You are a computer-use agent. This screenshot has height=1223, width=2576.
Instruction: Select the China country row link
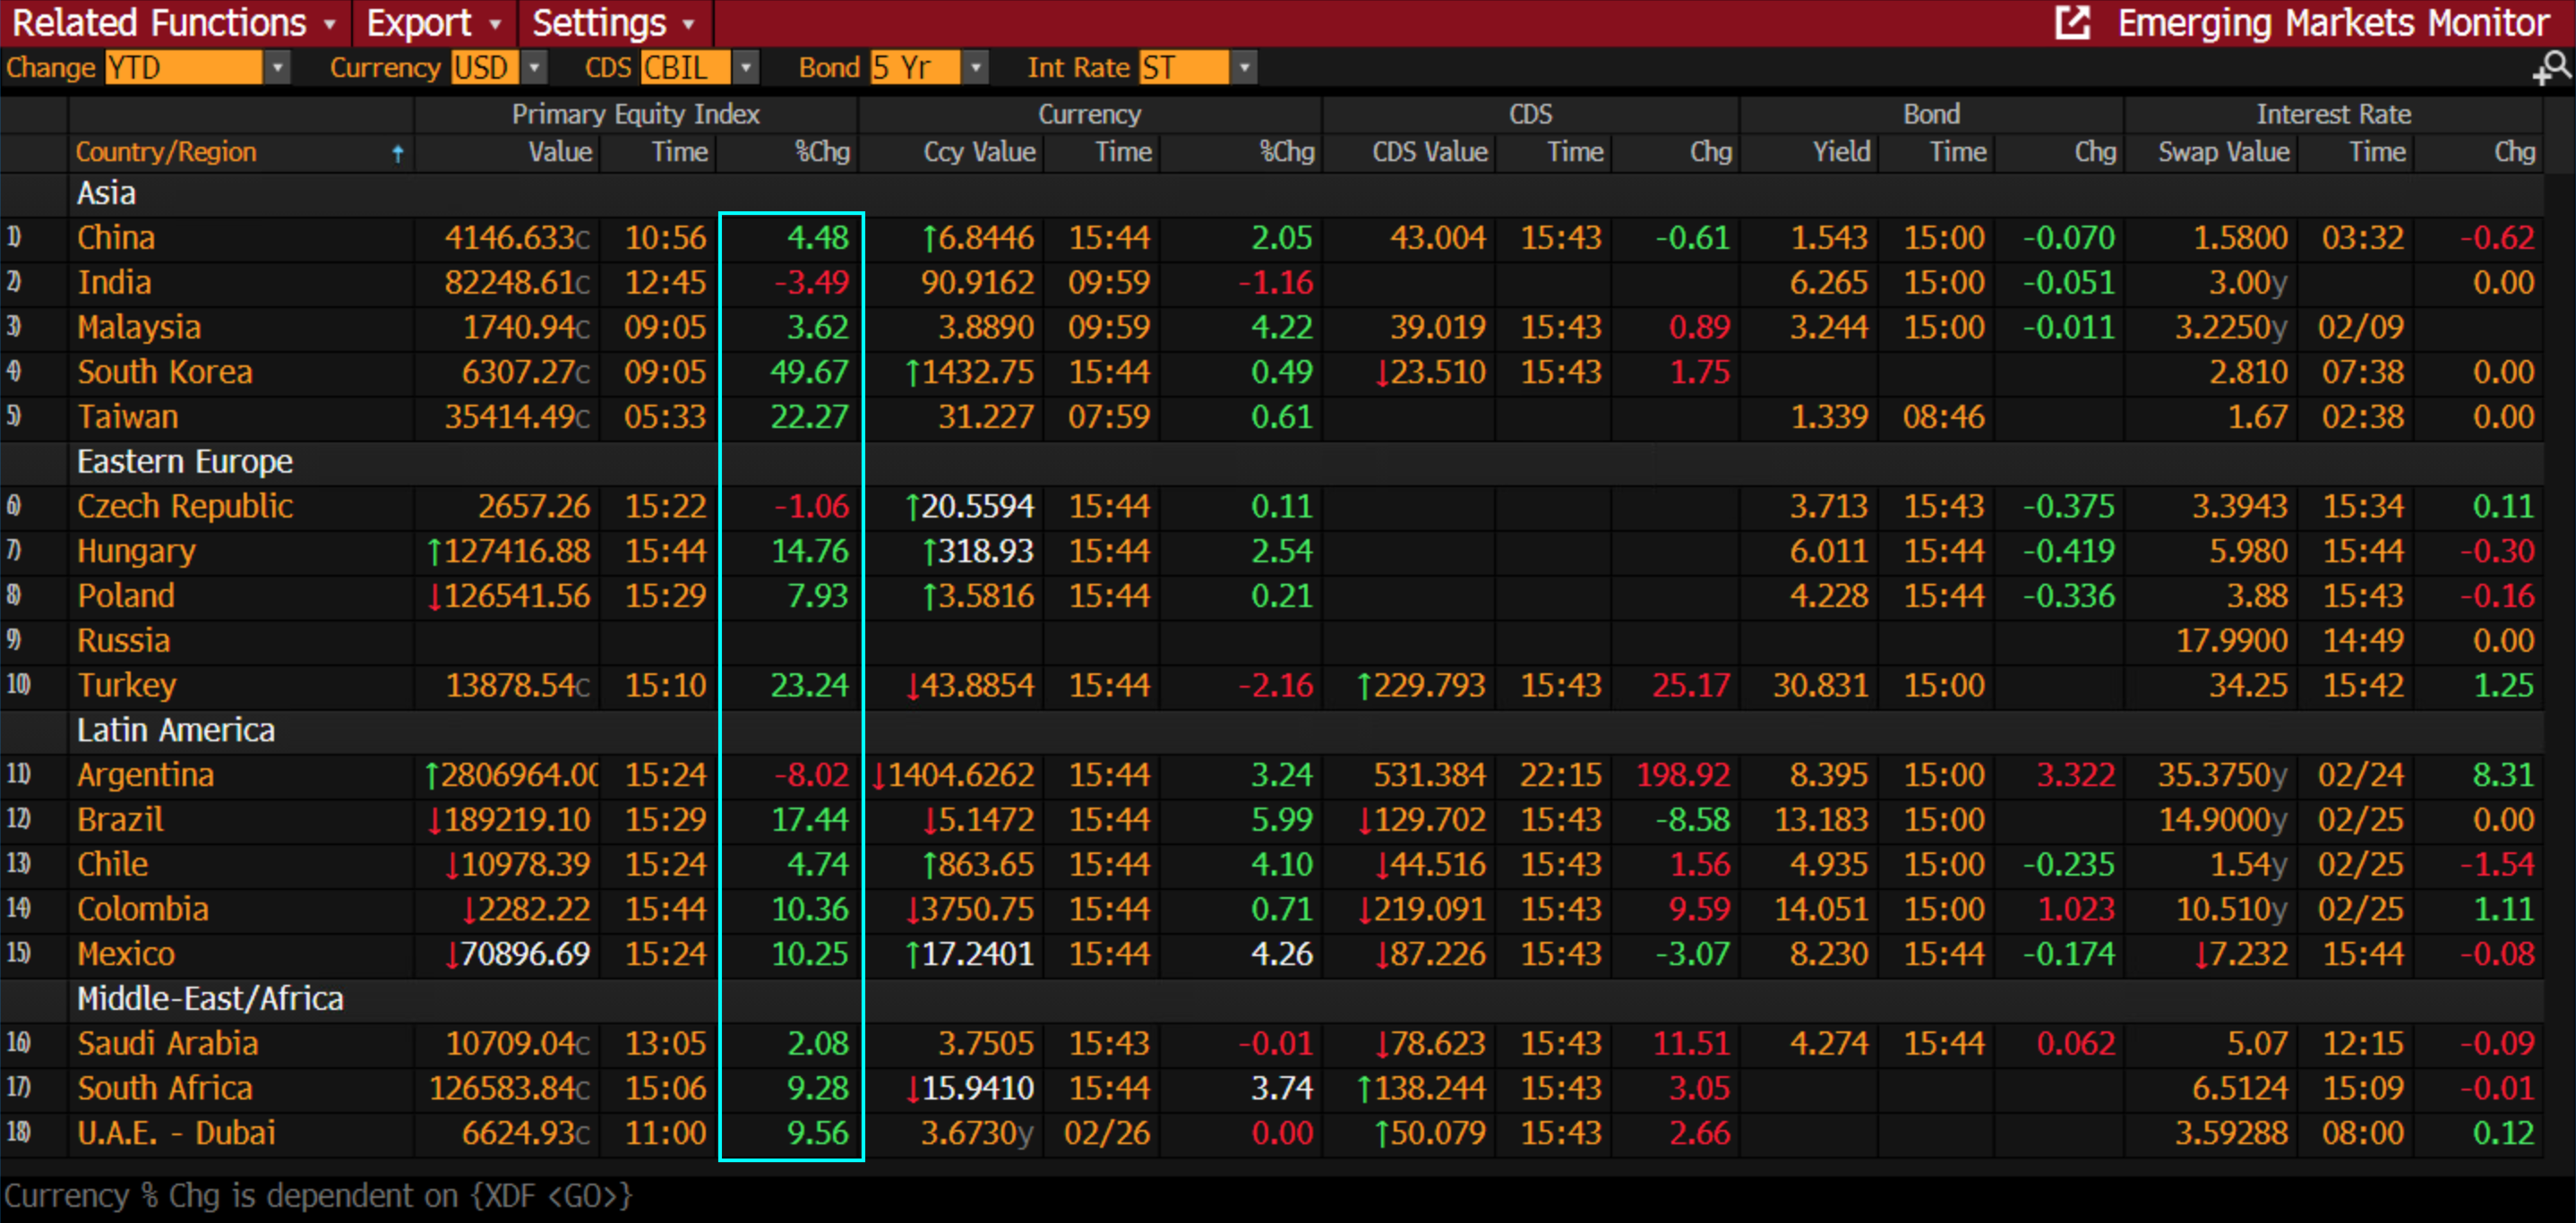(x=116, y=238)
